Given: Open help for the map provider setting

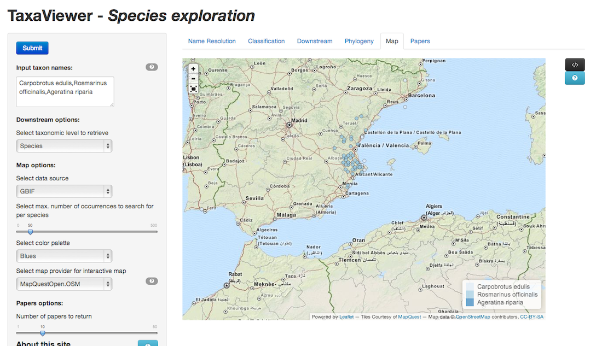Looking at the screenshot, I should point(152,280).
